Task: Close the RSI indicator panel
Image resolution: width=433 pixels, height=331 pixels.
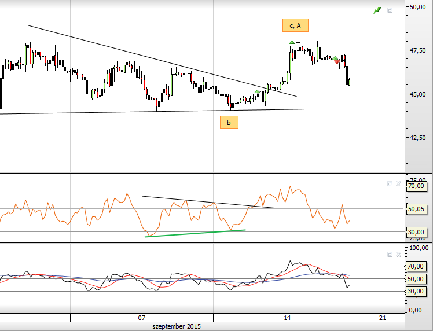Action: pyautogui.click(x=398, y=183)
